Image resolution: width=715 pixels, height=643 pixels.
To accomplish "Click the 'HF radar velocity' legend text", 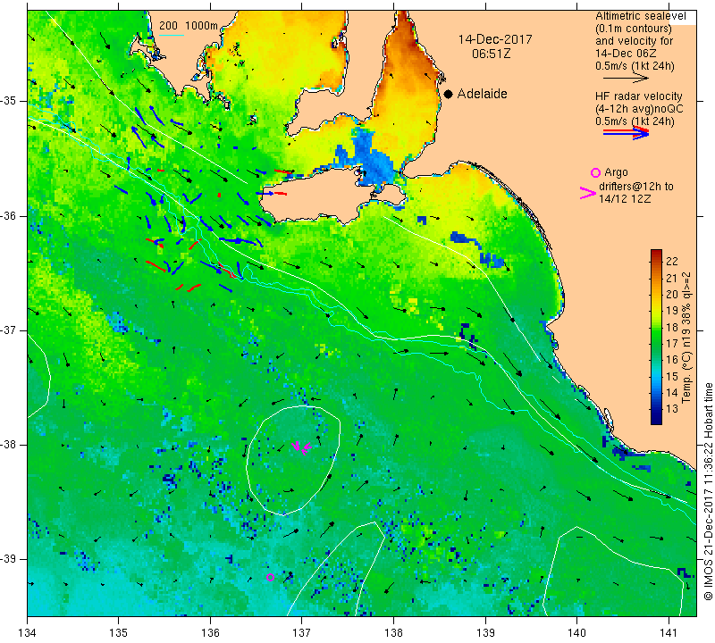I will [638, 96].
